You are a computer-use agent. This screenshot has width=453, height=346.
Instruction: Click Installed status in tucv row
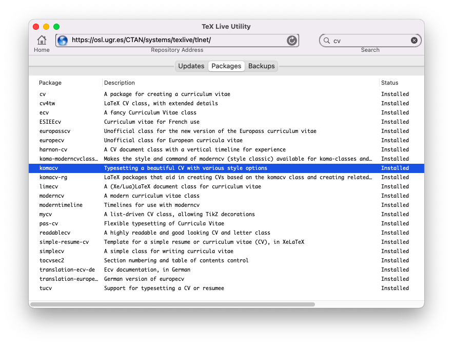pos(395,289)
